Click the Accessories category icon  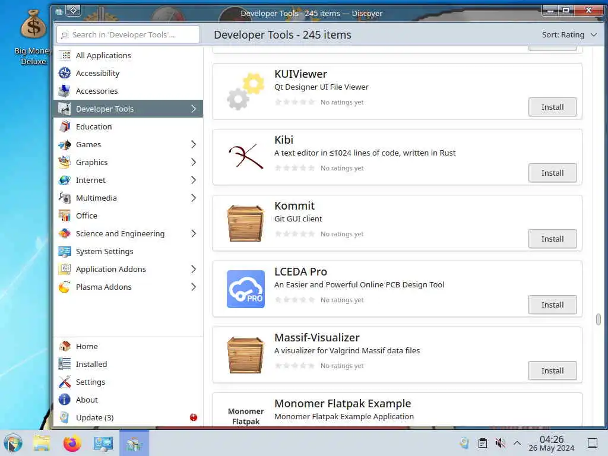click(x=65, y=91)
